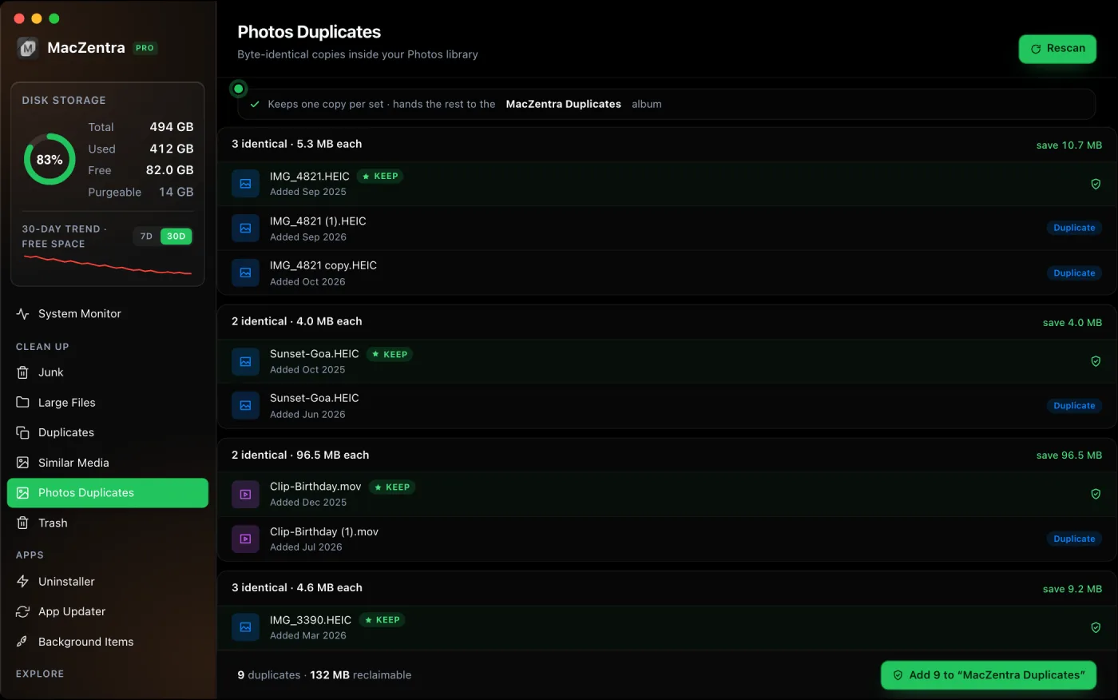Click the App Updater refresh icon

(x=22, y=612)
